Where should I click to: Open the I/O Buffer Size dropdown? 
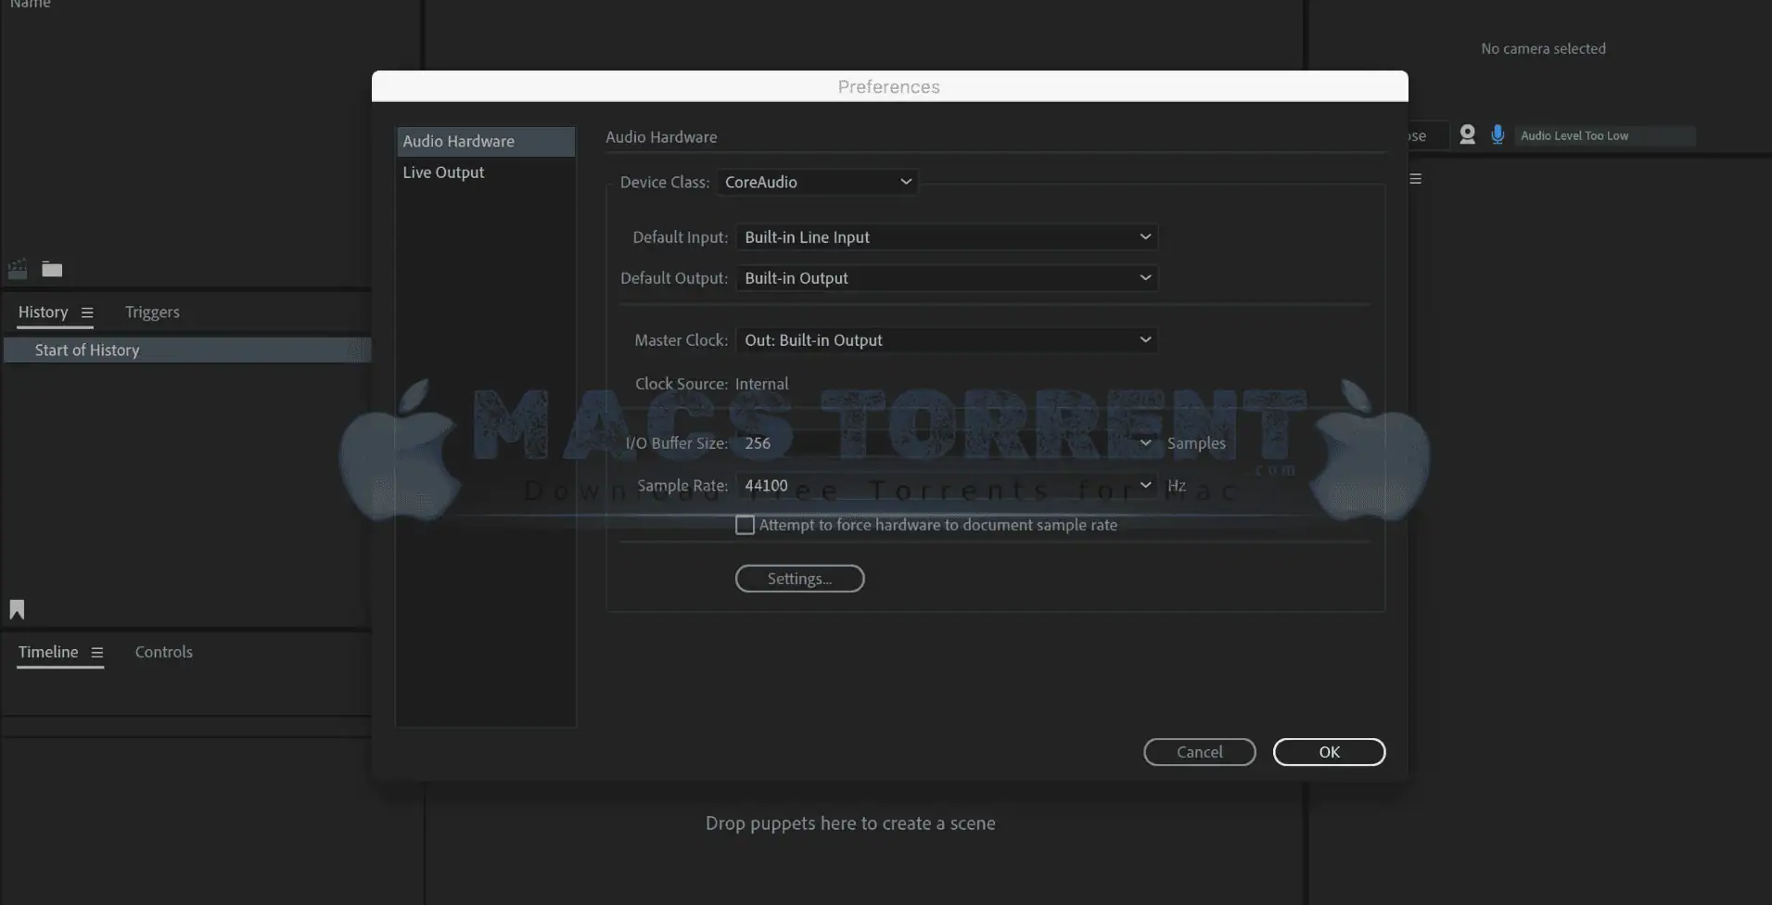(x=947, y=443)
